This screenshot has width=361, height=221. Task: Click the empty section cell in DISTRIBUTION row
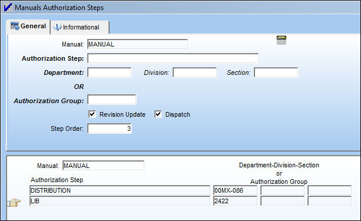330,190
